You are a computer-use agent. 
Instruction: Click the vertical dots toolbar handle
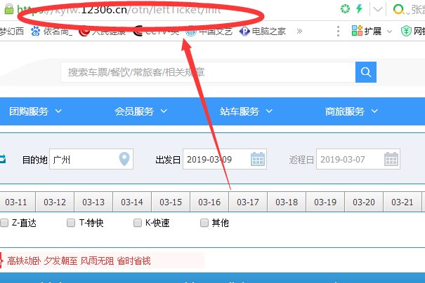[x=338, y=32]
